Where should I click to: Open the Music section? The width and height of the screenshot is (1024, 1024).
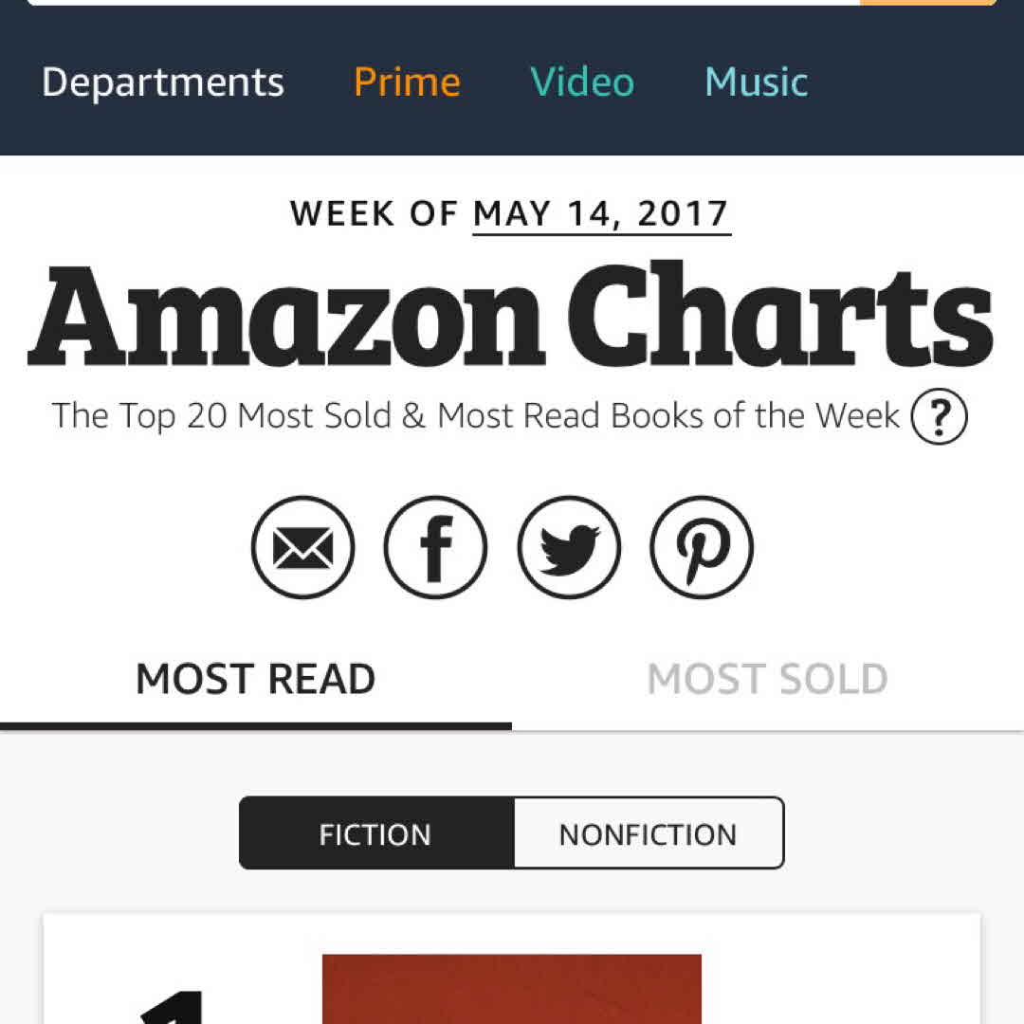(x=757, y=82)
